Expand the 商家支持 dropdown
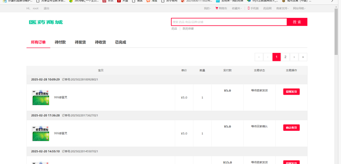The height and width of the screenshot is (164, 341). (x=282, y=9)
